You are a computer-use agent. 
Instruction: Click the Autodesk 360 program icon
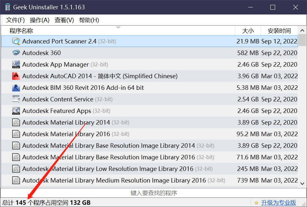click(x=16, y=53)
